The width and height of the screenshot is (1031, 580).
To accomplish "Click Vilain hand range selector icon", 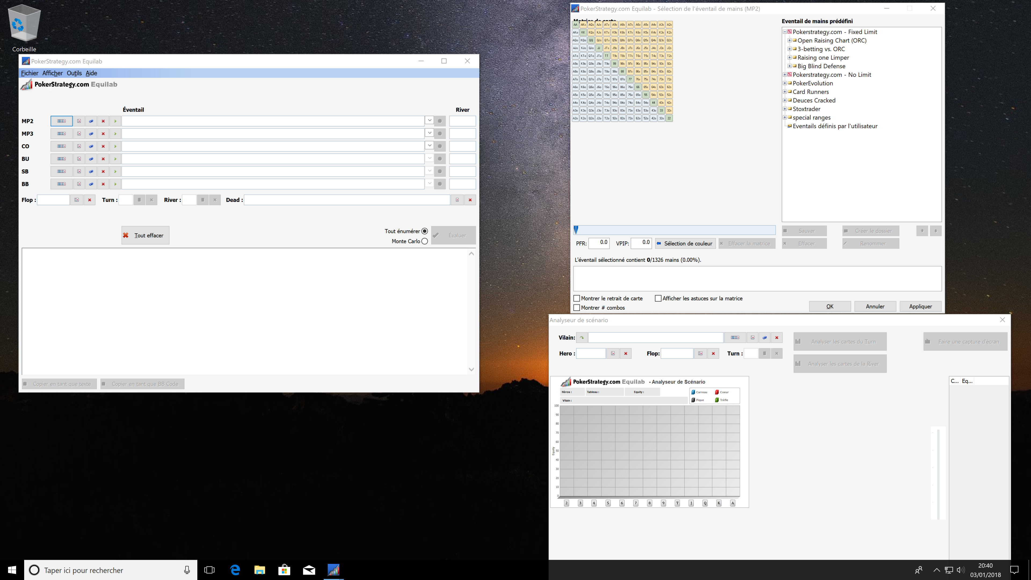I will click(735, 338).
